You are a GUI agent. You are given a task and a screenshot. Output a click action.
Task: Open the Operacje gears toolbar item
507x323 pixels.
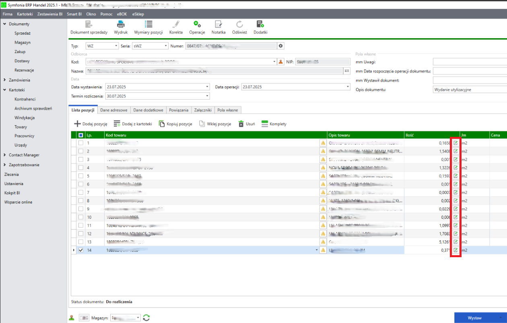click(x=197, y=27)
